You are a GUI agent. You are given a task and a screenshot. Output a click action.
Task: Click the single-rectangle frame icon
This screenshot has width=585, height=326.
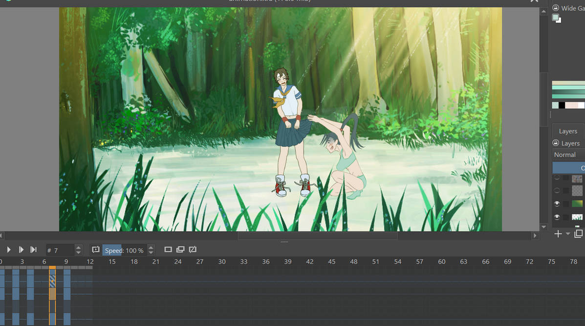[168, 249]
